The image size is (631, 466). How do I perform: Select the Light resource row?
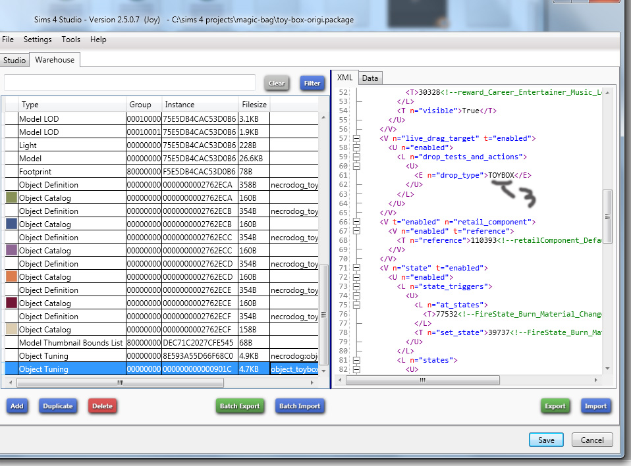66,145
